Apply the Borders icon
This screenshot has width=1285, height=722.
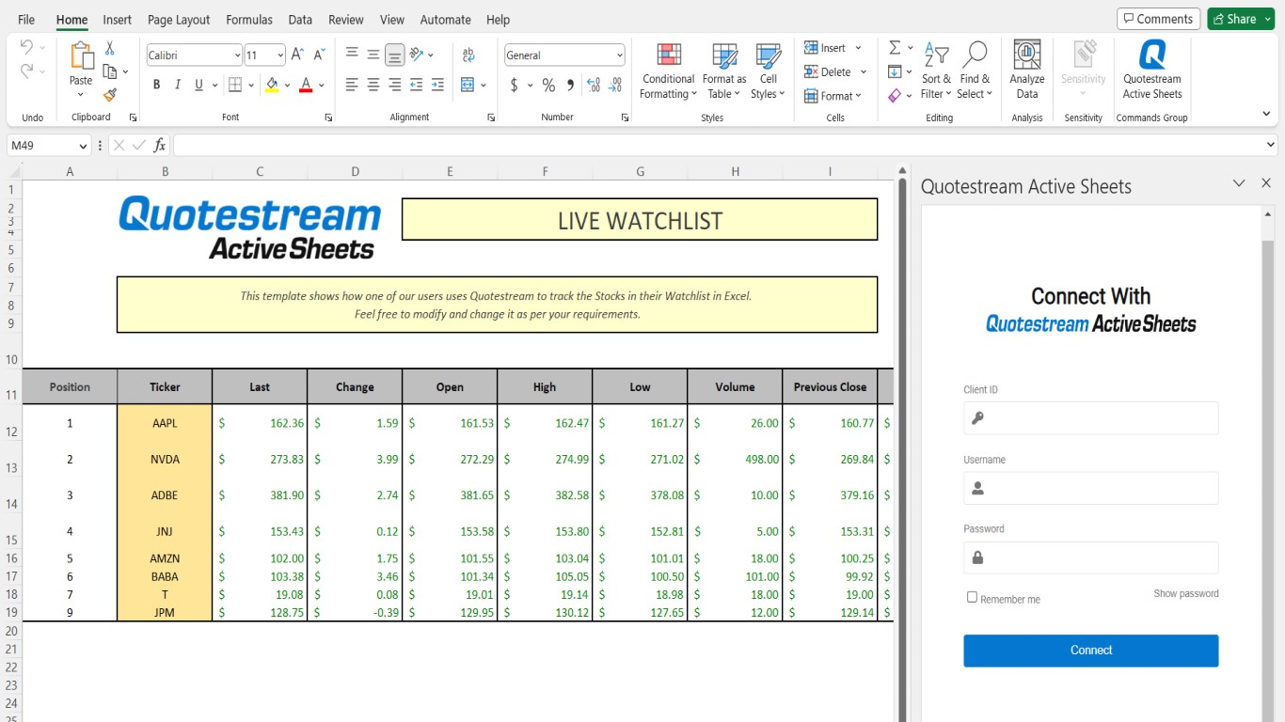(x=235, y=85)
